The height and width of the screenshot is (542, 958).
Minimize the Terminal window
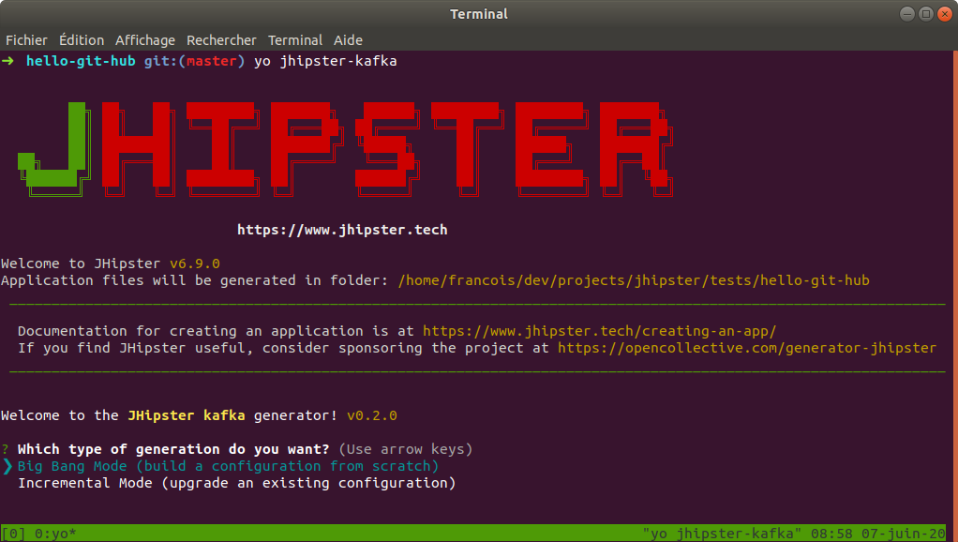click(907, 13)
